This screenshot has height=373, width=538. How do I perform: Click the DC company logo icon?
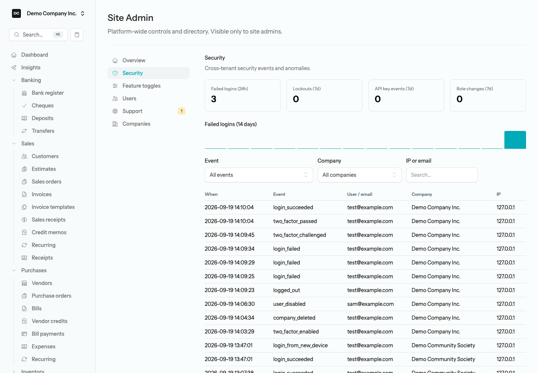16,13
